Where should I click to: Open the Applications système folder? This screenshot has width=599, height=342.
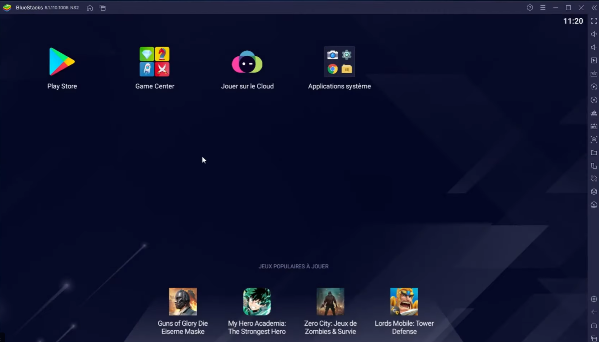(339, 61)
